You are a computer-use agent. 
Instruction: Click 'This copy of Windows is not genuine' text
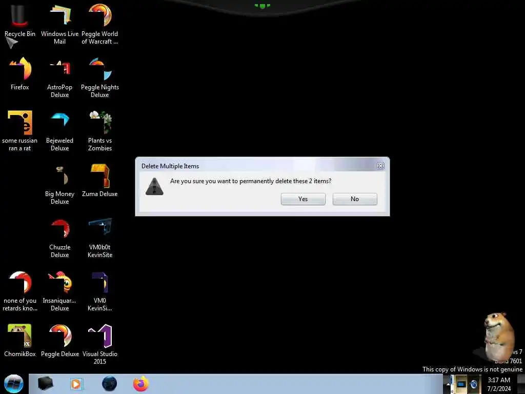pyautogui.click(x=472, y=369)
